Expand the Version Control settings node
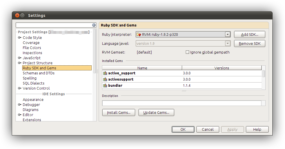285x149 pixels. [x=20, y=88]
